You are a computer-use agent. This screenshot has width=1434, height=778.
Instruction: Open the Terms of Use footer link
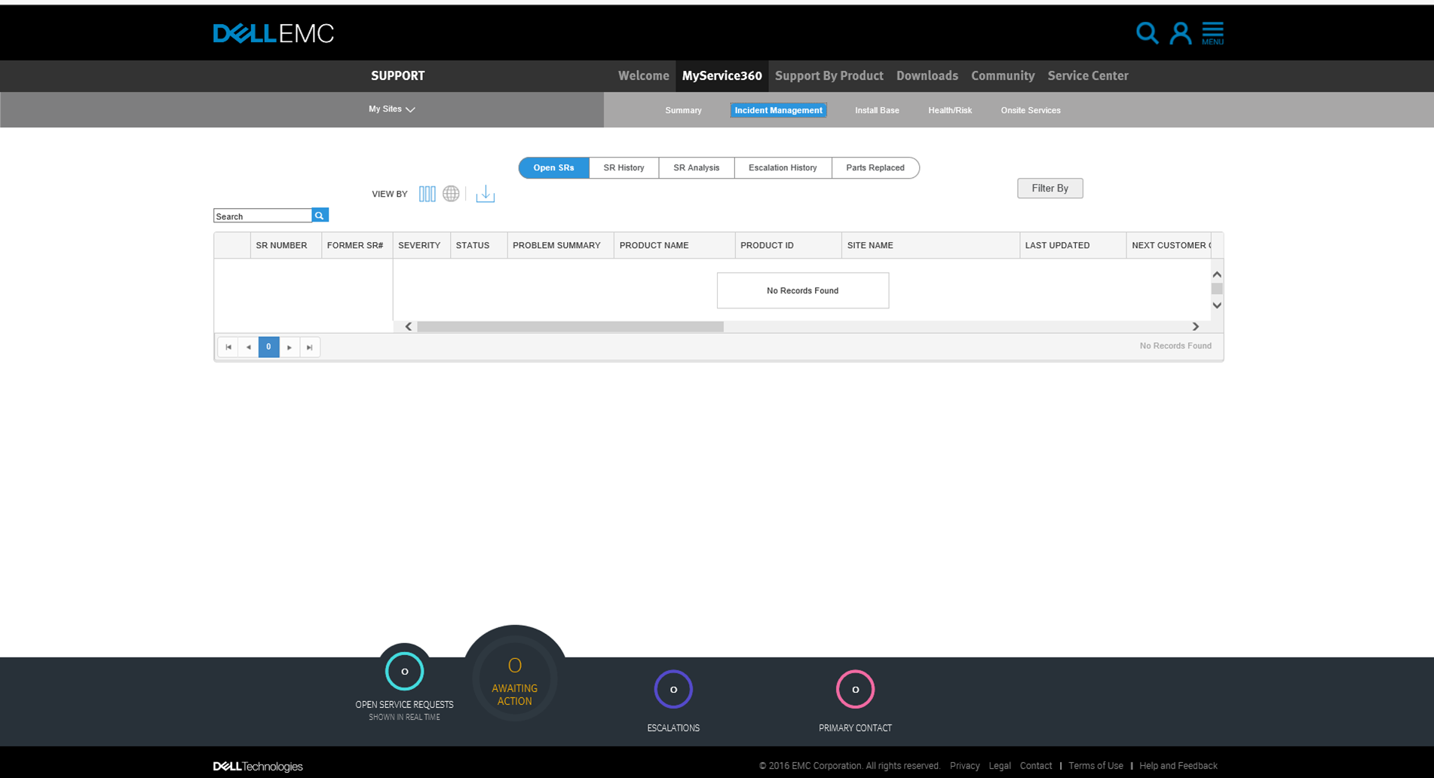coord(1095,766)
